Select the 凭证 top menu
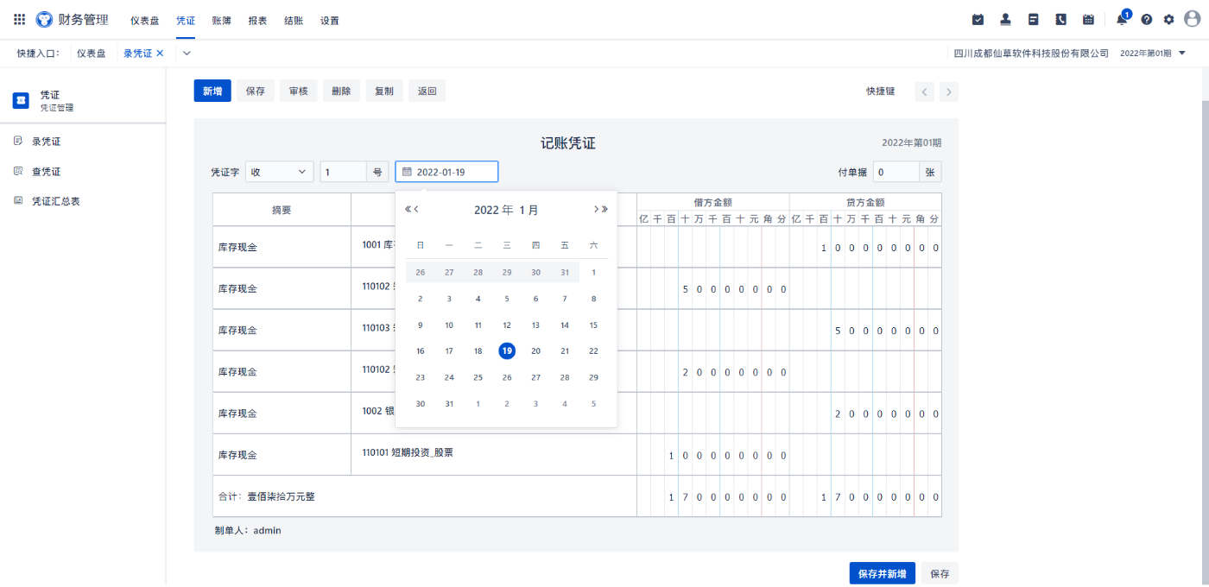Viewport: 1209px width, 587px height. [x=186, y=20]
